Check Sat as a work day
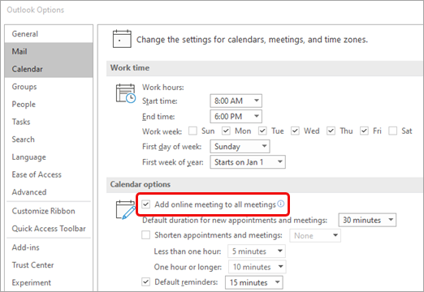Screen dimensions: 424x292 pos(392,131)
